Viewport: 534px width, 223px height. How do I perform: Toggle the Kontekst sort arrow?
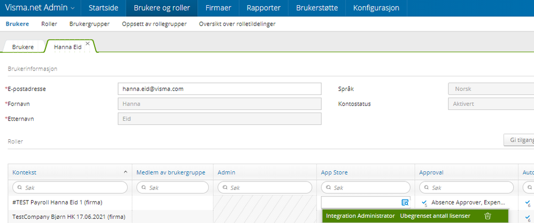point(125,172)
